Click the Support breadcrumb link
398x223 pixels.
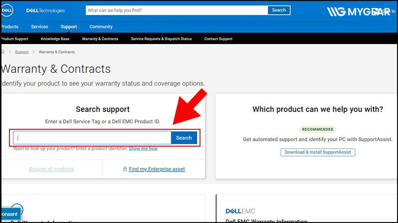tap(21, 52)
